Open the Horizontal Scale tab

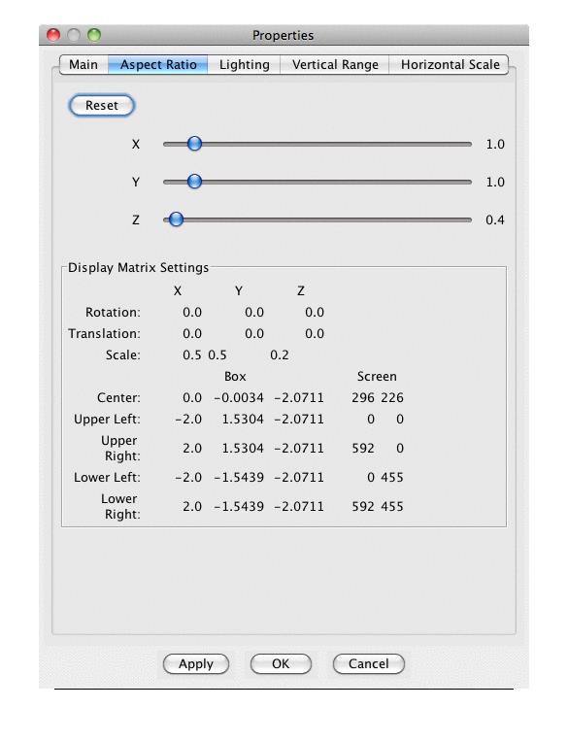coord(450,65)
